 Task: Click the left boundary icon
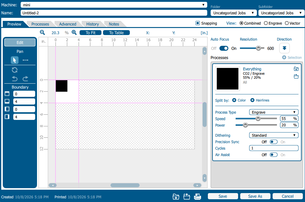pyautogui.click(x=7, y=109)
